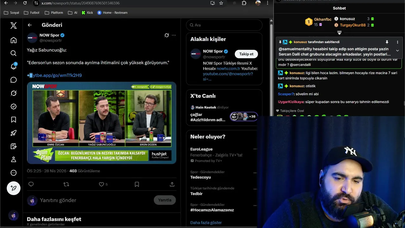Image resolution: width=405 pixels, height=228 pixels.
Task: Click the Yanıtla button
Action: coord(165,200)
